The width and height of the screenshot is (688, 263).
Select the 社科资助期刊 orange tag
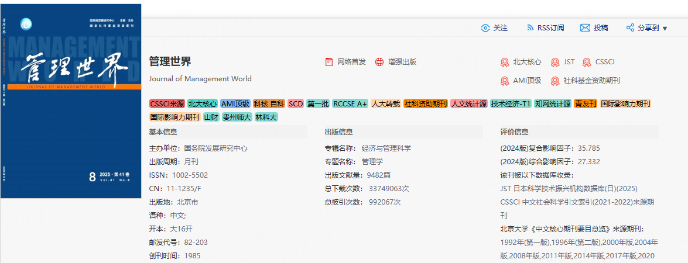[x=426, y=103]
